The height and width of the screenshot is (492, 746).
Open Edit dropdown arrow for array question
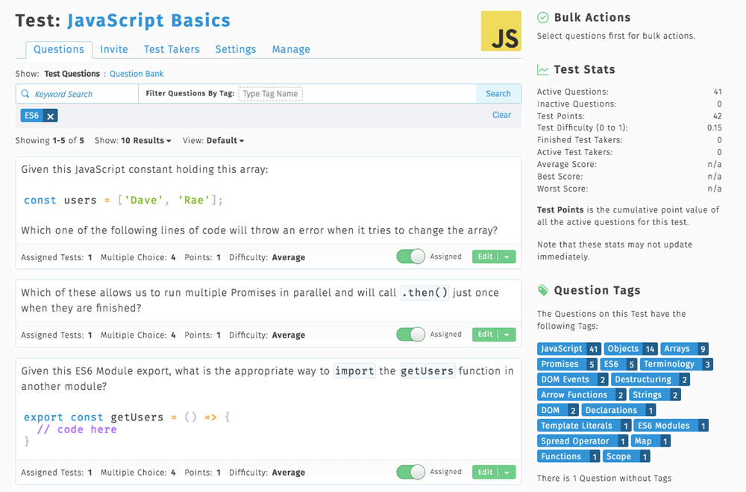[x=507, y=256]
